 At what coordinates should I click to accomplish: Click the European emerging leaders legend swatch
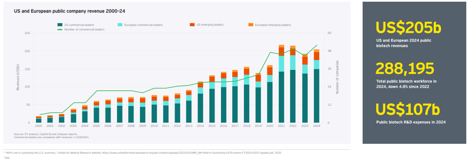251,25
